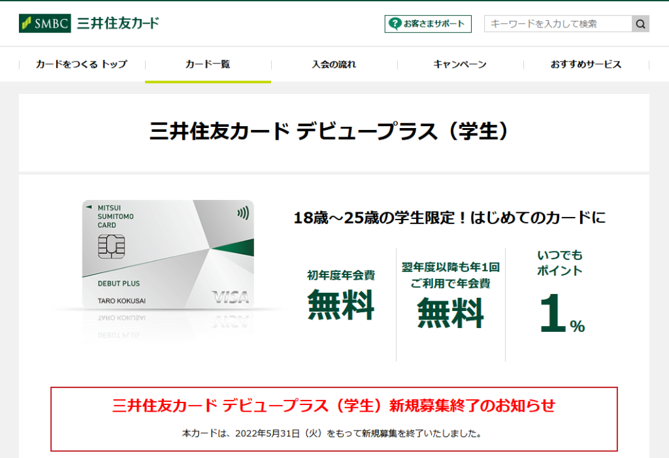
Task: Click the Debut Plus card image
Action: [168, 254]
